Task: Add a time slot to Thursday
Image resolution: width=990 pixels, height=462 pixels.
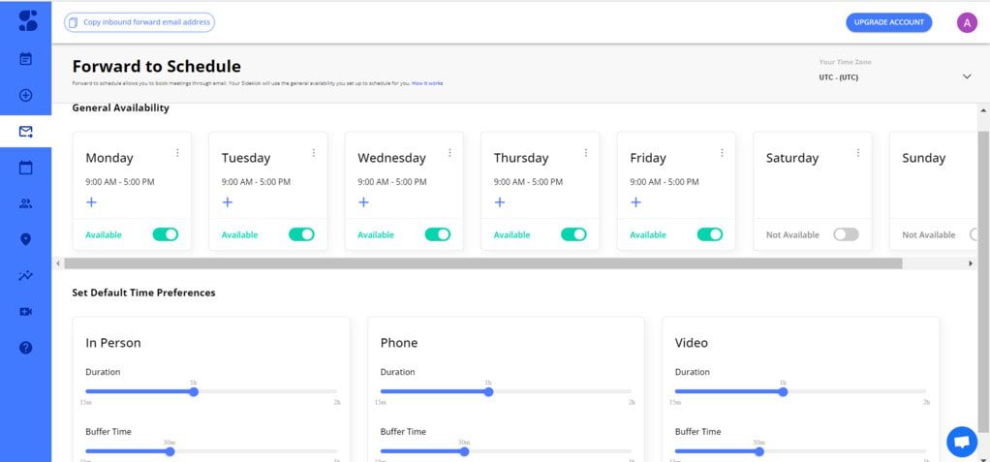Action: [500, 202]
